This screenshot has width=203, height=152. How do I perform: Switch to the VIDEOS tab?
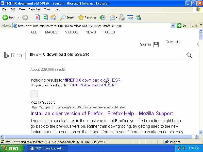(72, 32)
